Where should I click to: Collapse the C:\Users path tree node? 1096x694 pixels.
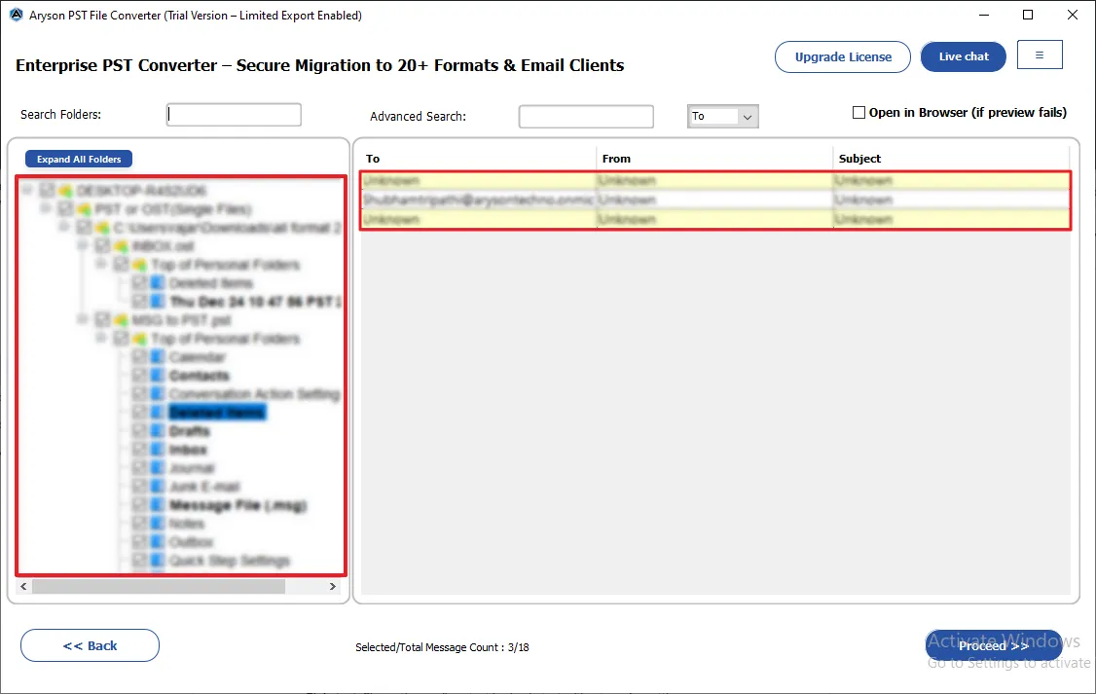64,227
